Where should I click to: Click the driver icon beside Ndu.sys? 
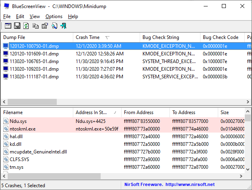click(6, 121)
